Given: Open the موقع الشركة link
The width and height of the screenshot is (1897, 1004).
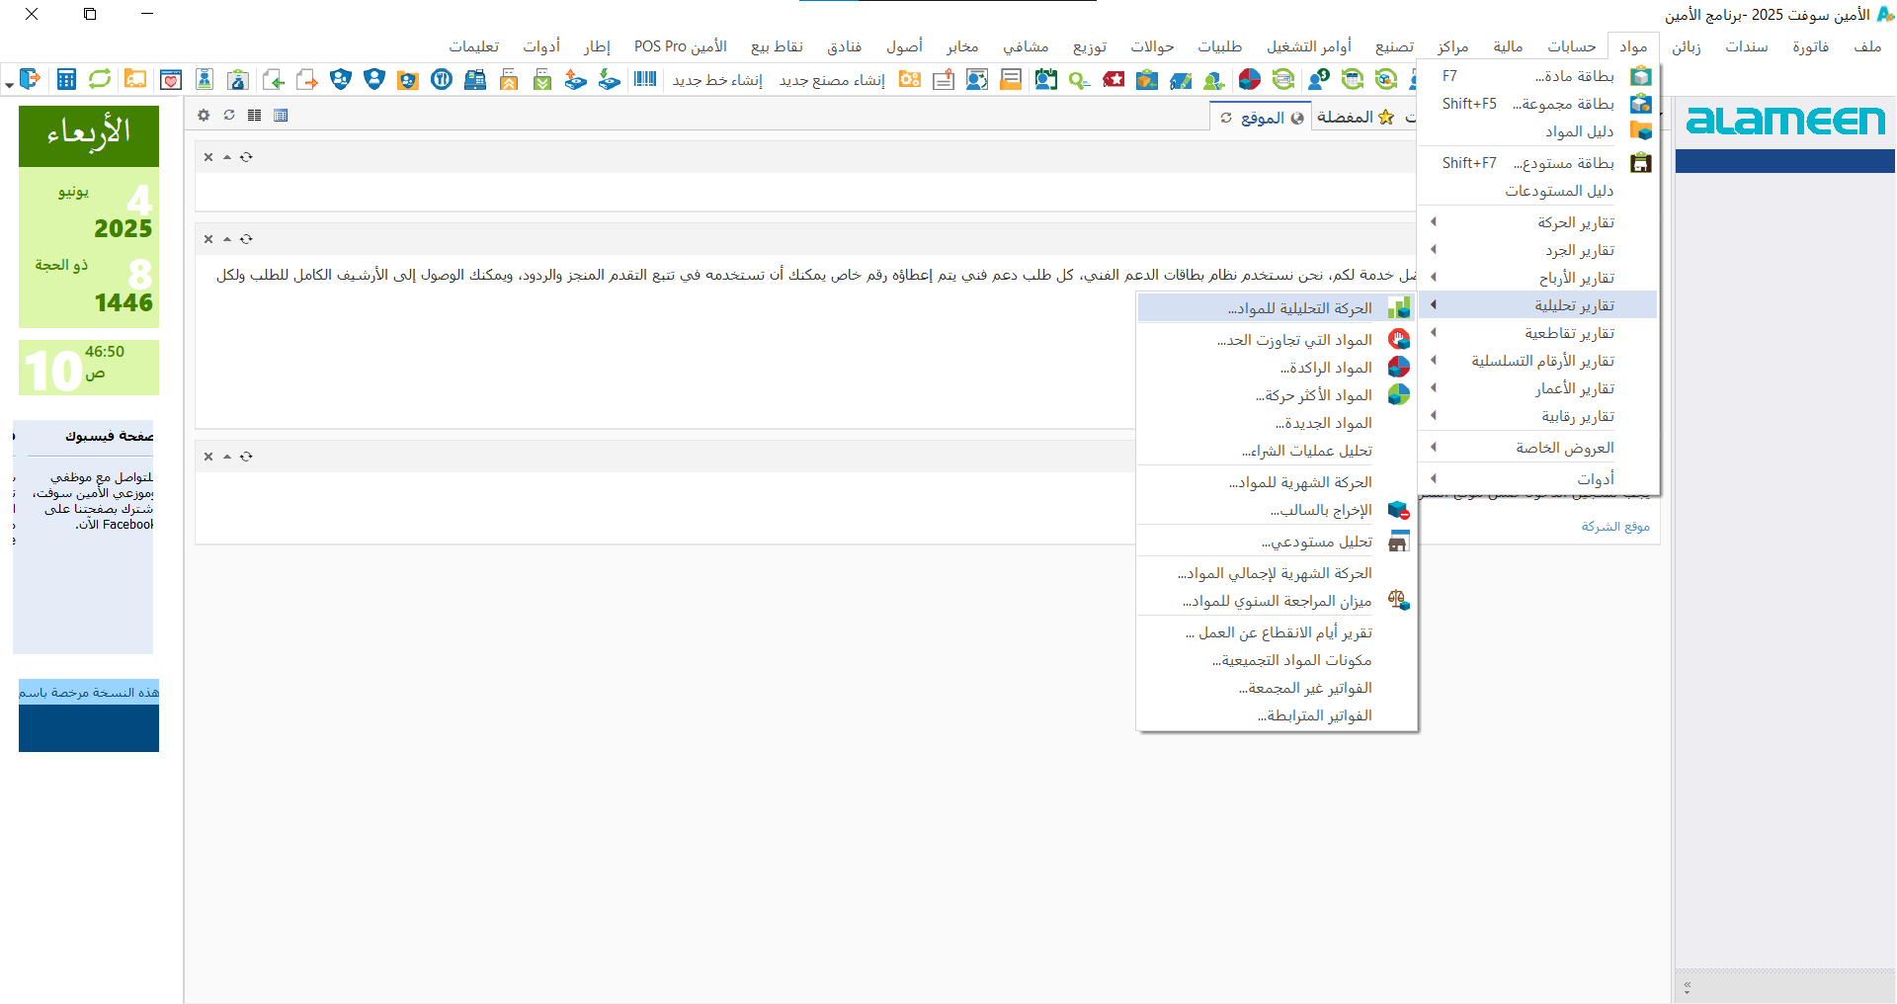Looking at the screenshot, I should coord(1615,527).
